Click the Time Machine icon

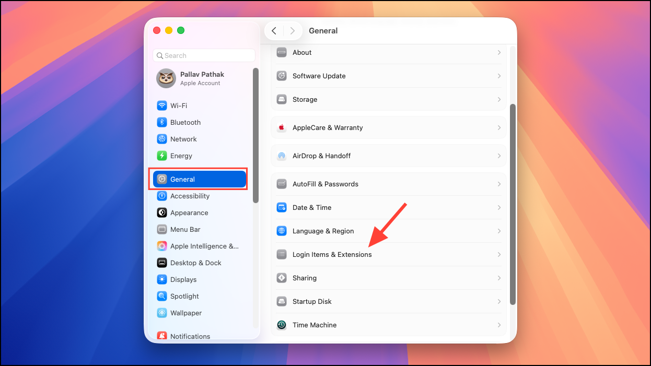click(x=282, y=325)
